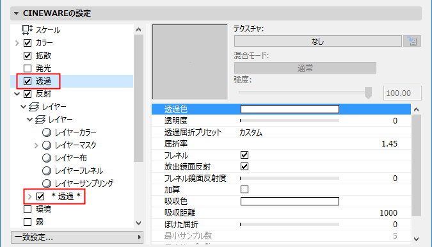Click the parameter list scroll down arrow
This screenshot has height=247, width=432.
pyautogui.click(x=416, y=239)
